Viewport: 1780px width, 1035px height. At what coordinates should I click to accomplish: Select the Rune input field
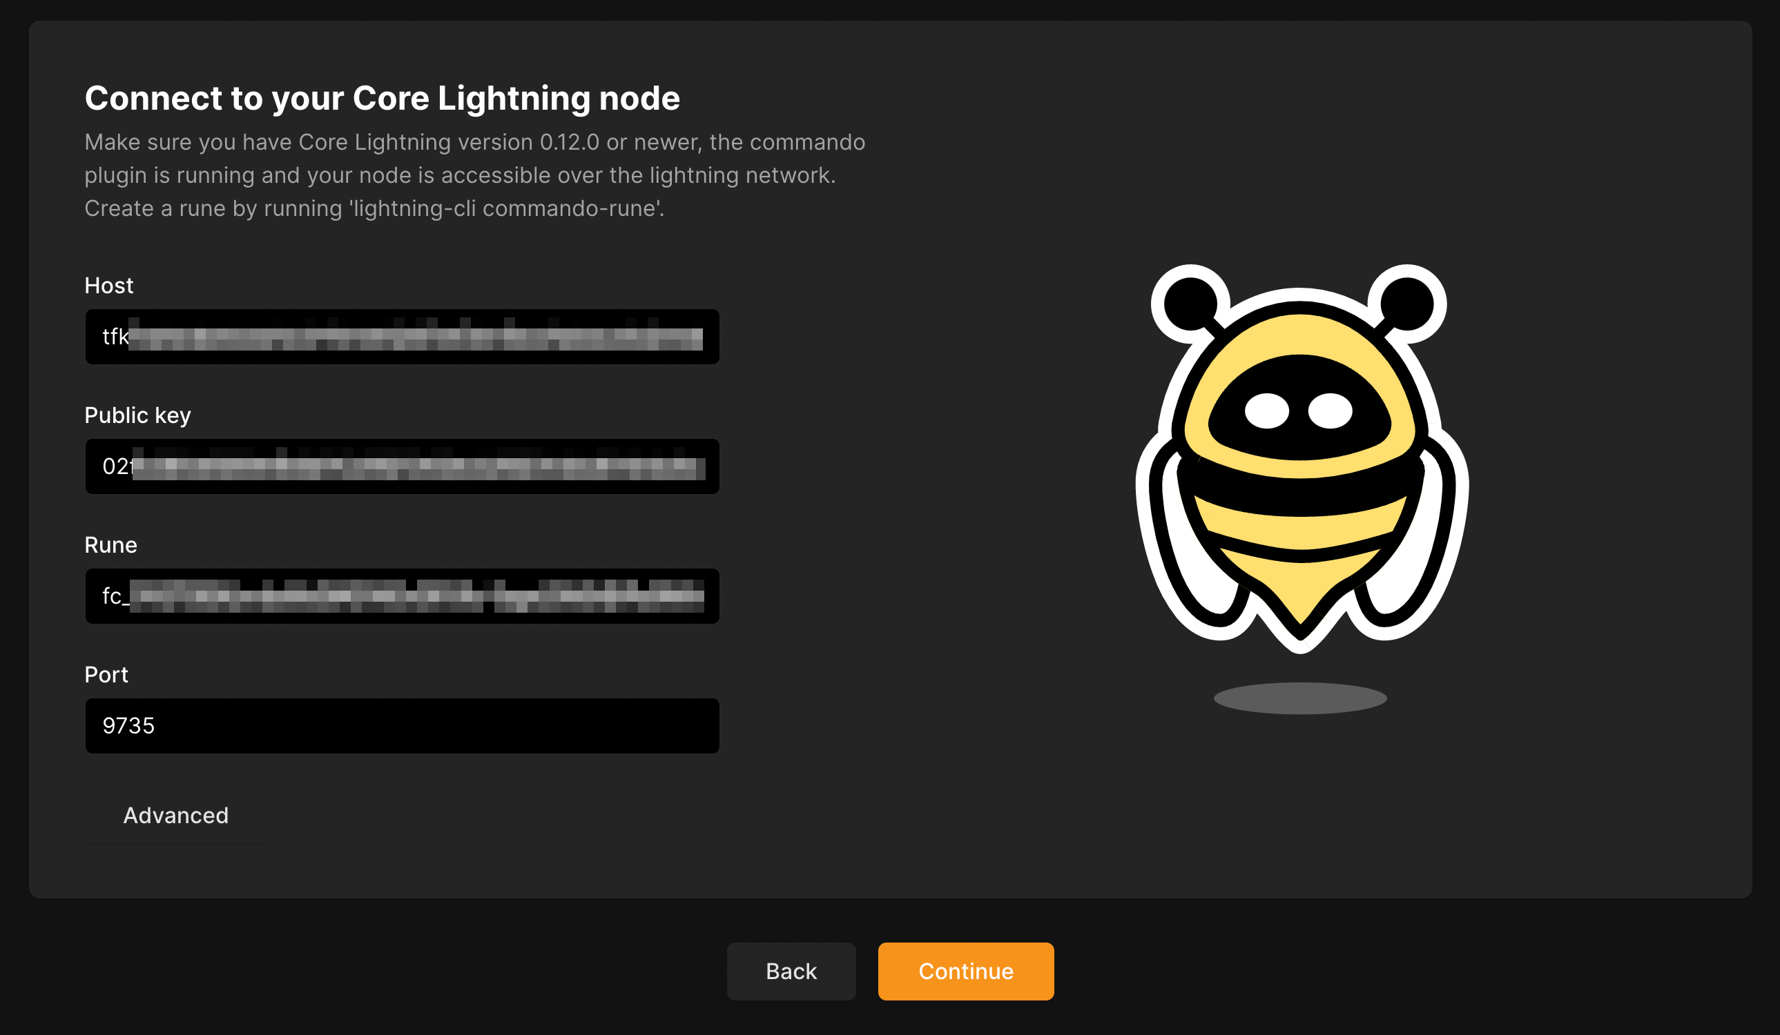[401, 596]
